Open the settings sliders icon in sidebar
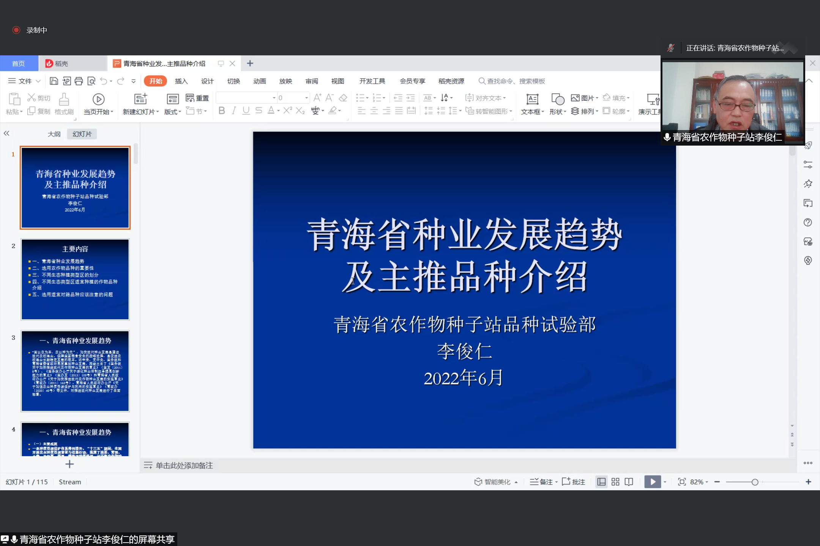 [x=808, y=165]
